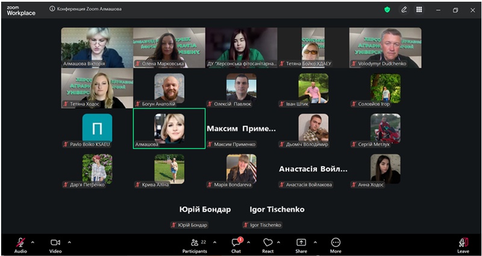Unmute the microphone with the Audio icon
This screenshot has height=256, width=482.
pos(20,243)
